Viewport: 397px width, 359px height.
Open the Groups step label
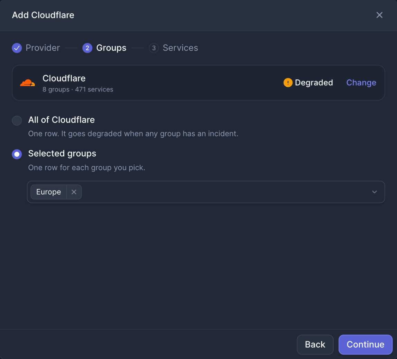tap(111, 48)
